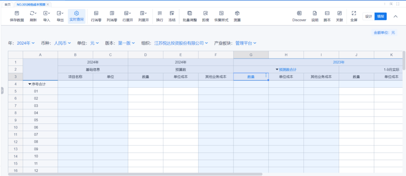Click the Save Data (保存数据) icon
Viewport: 406px width, 176px height.
[17, 13]
